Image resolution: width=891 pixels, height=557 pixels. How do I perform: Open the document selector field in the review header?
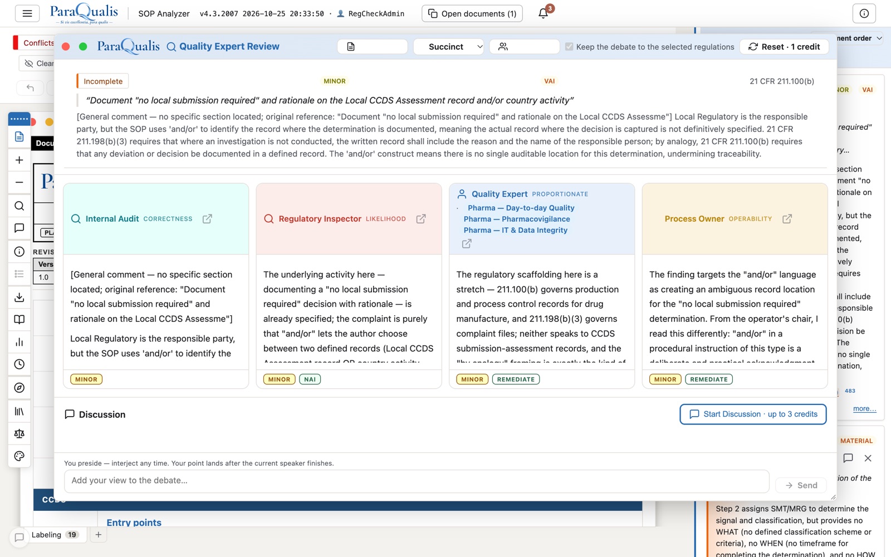[372, 47]
